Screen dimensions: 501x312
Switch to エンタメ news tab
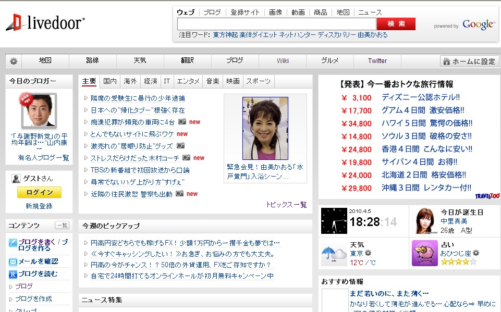(x=188, y=81)
